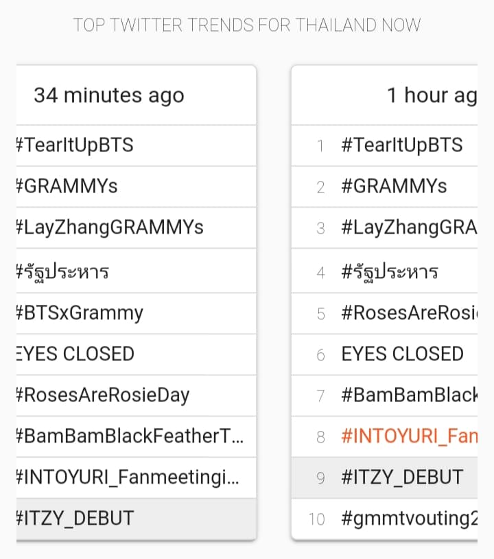Click rank 2 #GRAMMYs in 1 hour ago list
The image size is (494, 559).
(x=394, y=186)
